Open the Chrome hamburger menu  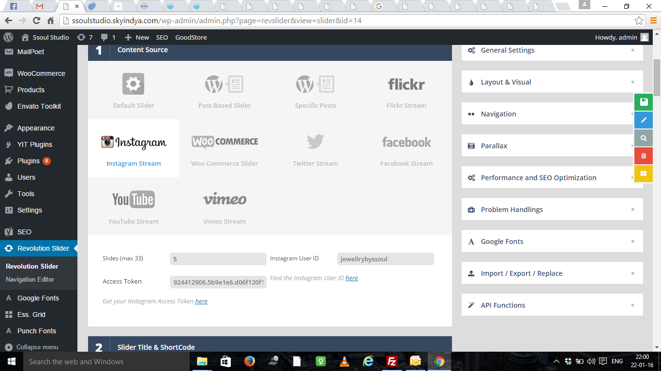[653, 21]
